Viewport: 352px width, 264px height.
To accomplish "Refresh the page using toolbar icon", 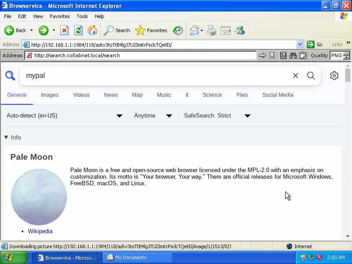I will [x=78, y=30].
